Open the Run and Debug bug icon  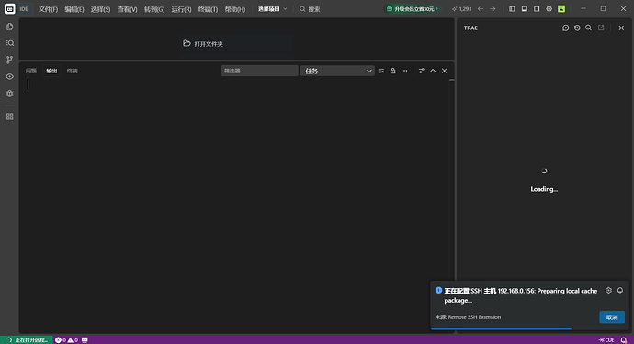pos(10,94)
